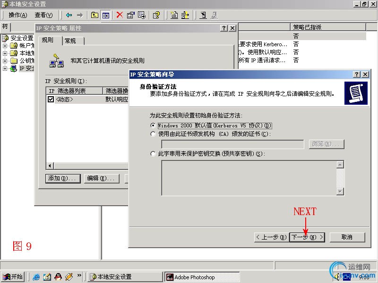Viewport: 378px width, 283px height.
Task: Select the <动态> rule row text
Action: pyautogui.click(x=64, y=99)
